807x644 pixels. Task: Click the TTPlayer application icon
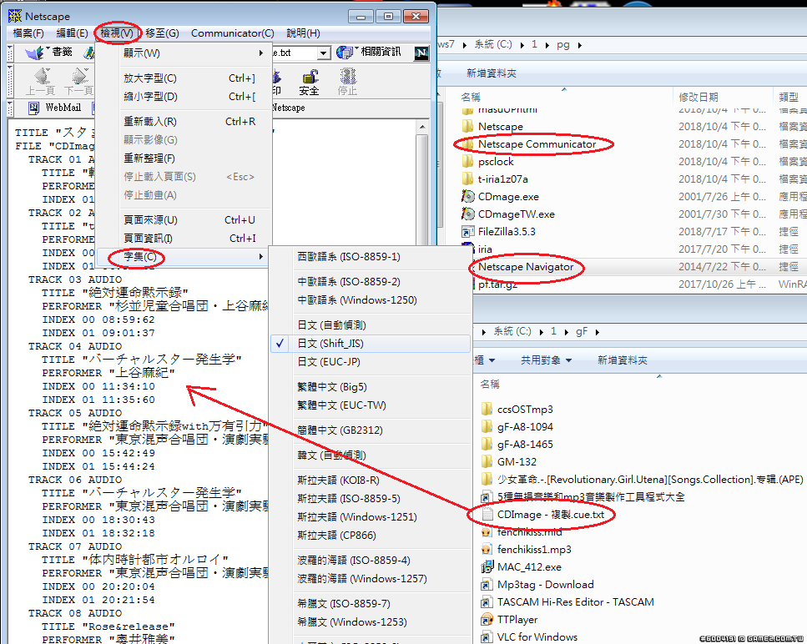coord(487,620)
